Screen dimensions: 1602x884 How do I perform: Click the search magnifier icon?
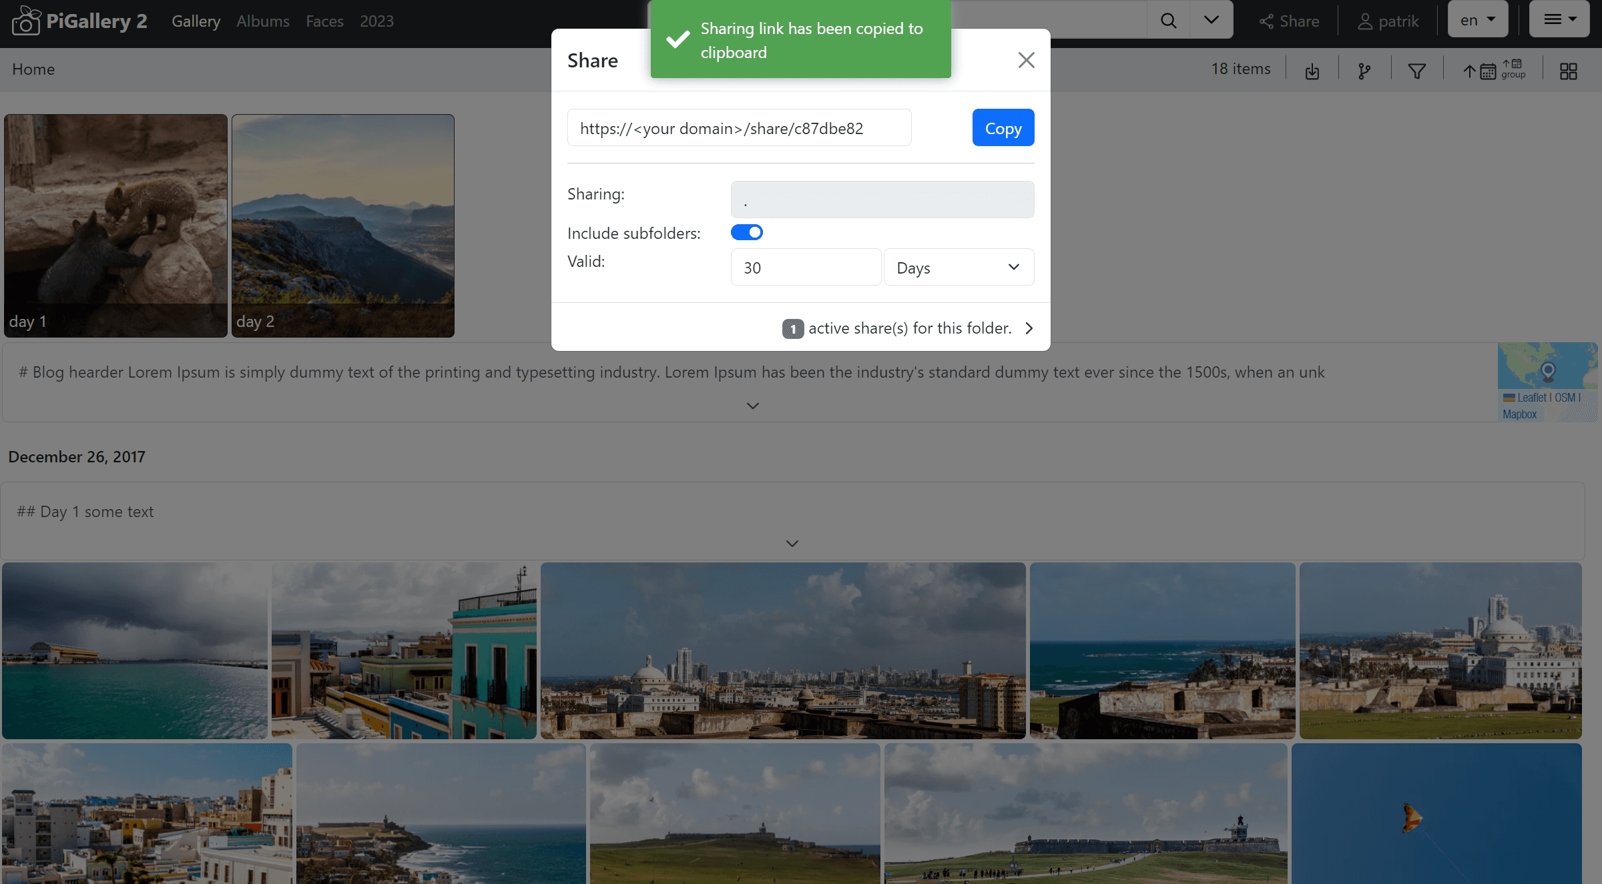pyautogui.click(x=1168, y=20)
